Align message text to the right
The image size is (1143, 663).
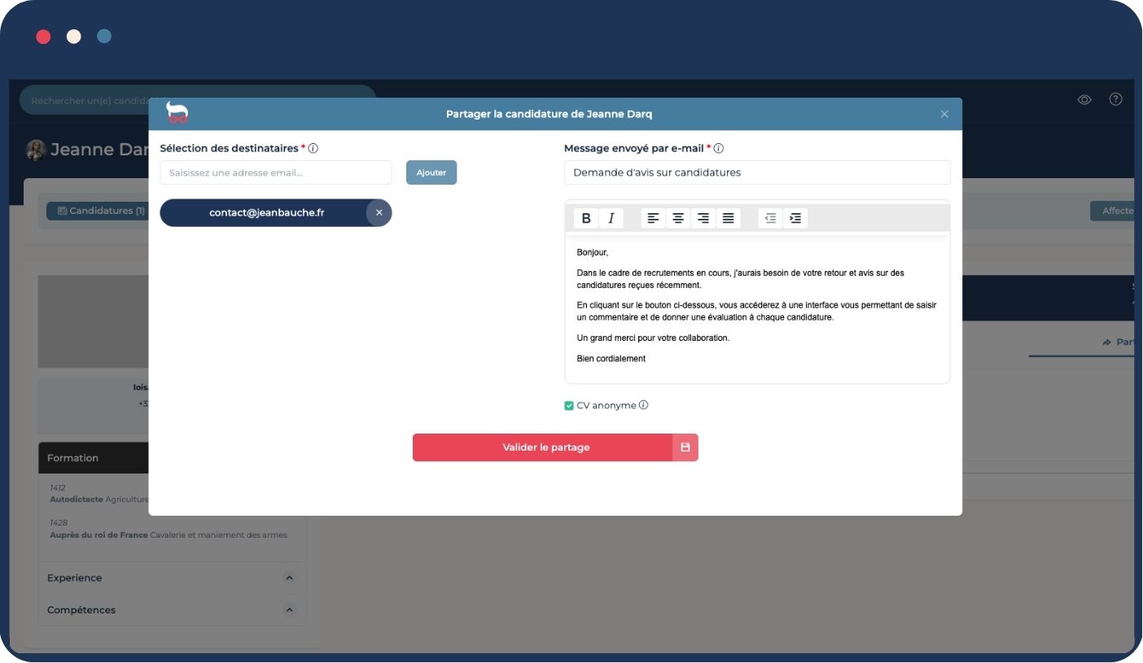point(703,218)
